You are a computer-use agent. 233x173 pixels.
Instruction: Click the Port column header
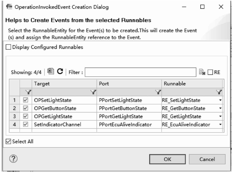point(129,83)
